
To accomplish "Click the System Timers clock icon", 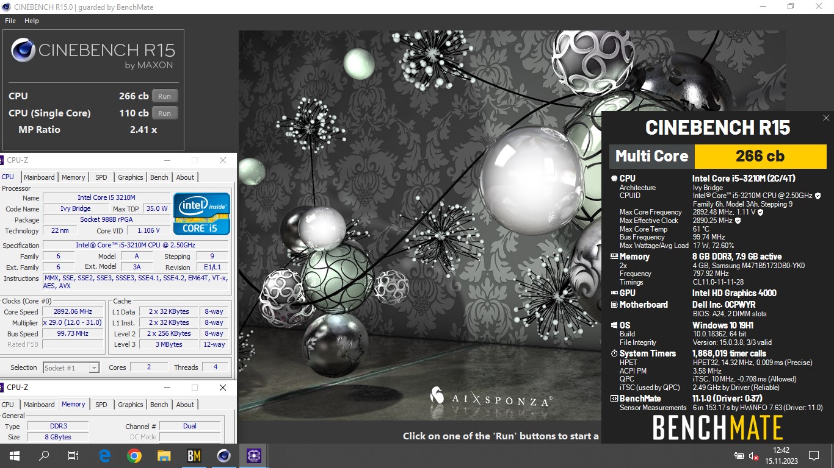I will [614, 353].
